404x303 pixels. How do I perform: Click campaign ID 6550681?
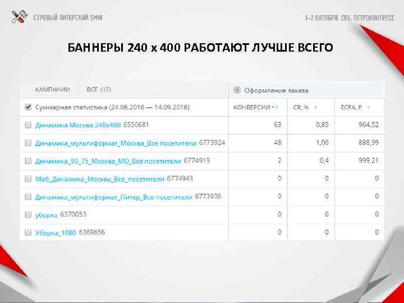(136, 125)
